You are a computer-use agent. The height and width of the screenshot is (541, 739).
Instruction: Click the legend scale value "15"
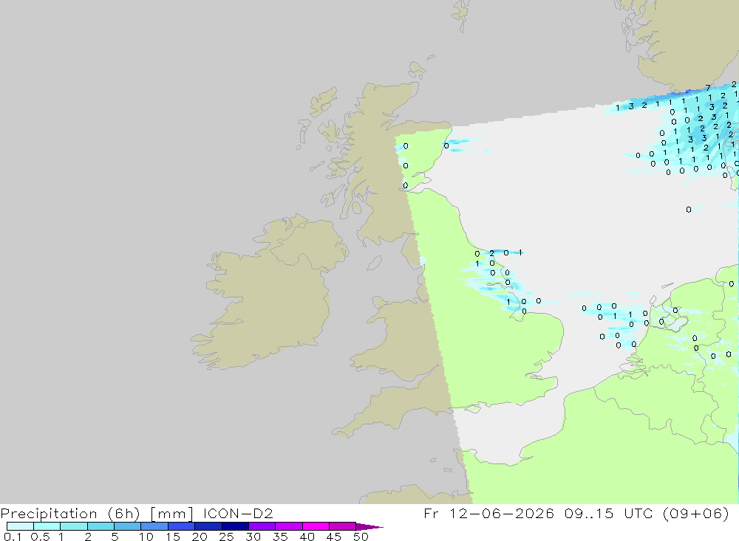click(173, 537)
